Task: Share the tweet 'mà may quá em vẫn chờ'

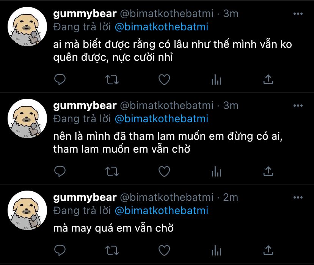Action: point(268,250)
